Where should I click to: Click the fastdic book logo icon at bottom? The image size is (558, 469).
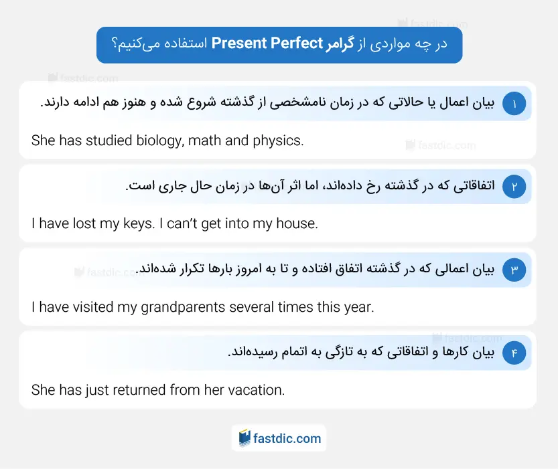tap(245, 438)
